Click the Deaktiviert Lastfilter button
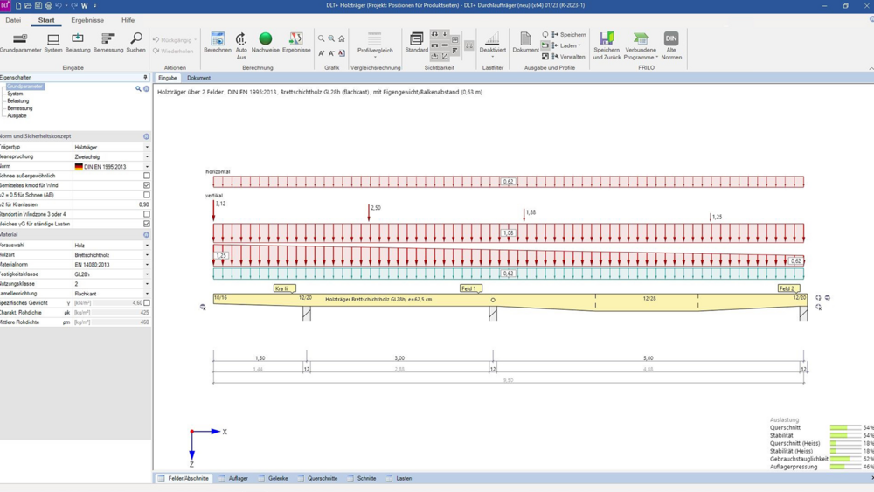 (492, 45)
